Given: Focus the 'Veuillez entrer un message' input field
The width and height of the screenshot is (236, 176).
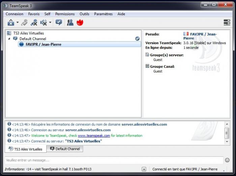Looking at the screenshot, I should point(114,160).
